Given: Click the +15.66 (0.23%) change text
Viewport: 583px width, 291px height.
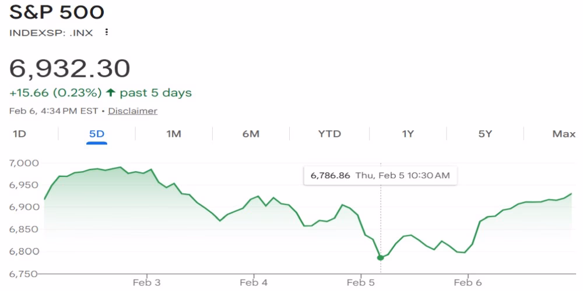Looking at the screenshot, I should click(55, 93).
